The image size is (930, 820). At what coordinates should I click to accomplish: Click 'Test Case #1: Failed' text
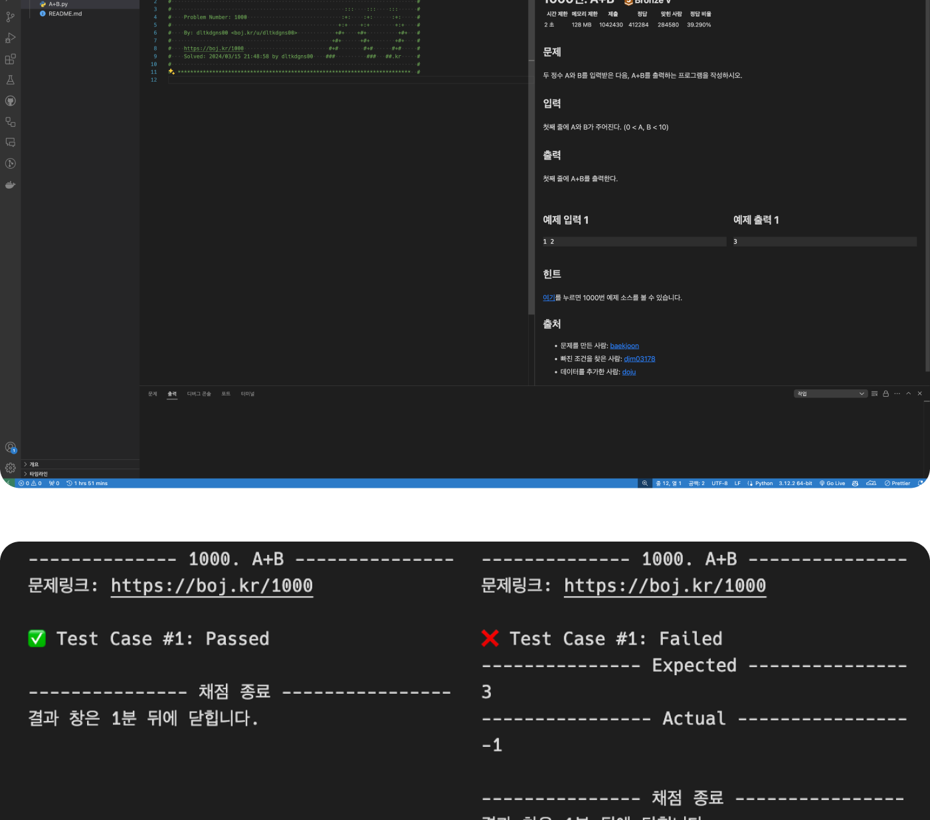(x=616, y=639)
